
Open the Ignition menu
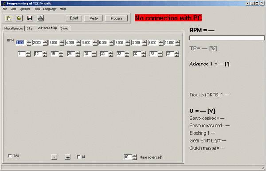(x=24, y=9)
